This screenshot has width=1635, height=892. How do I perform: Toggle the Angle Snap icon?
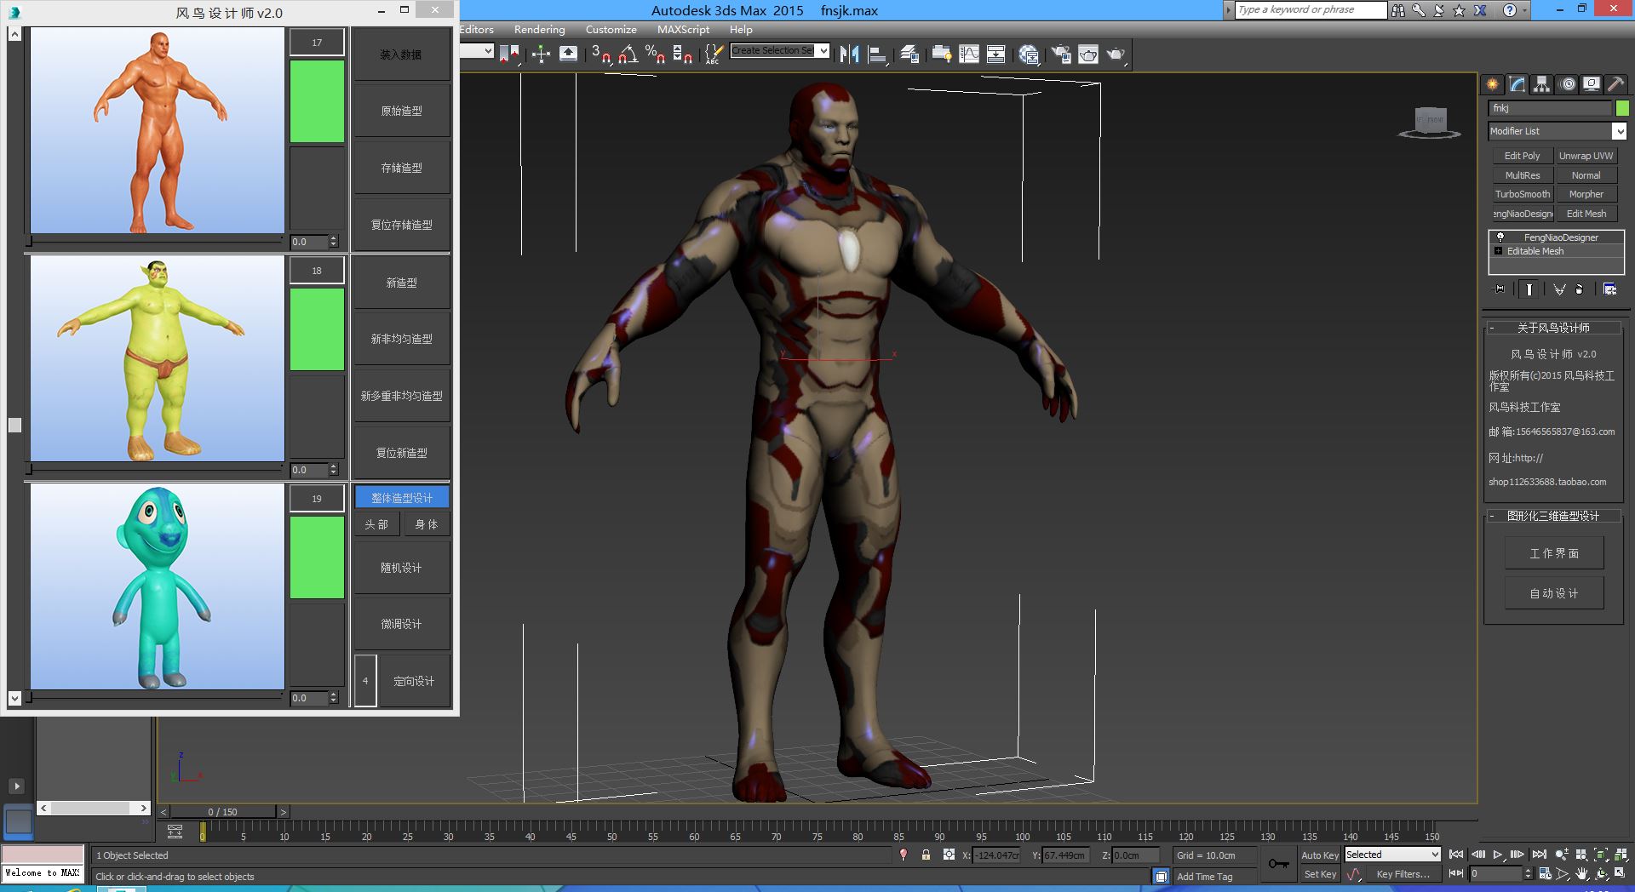[x=628, y=54]
